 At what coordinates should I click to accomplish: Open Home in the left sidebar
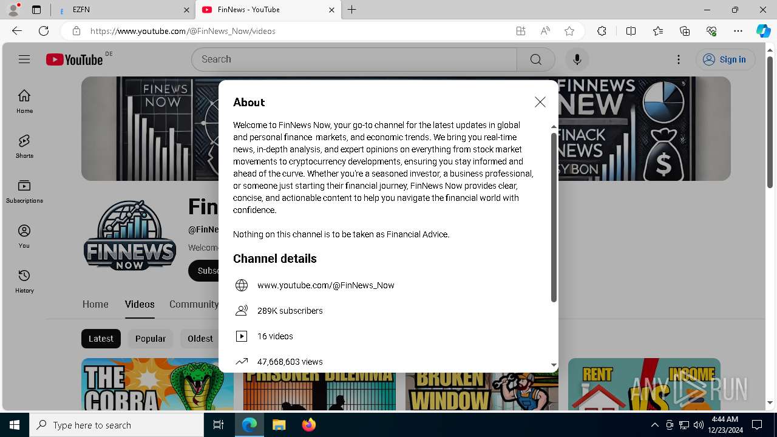(24, 101)
